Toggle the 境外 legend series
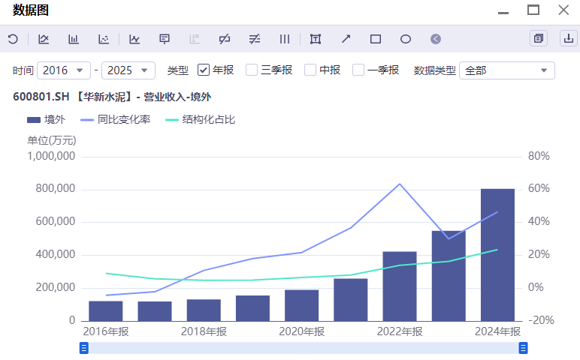 [46, 119]
